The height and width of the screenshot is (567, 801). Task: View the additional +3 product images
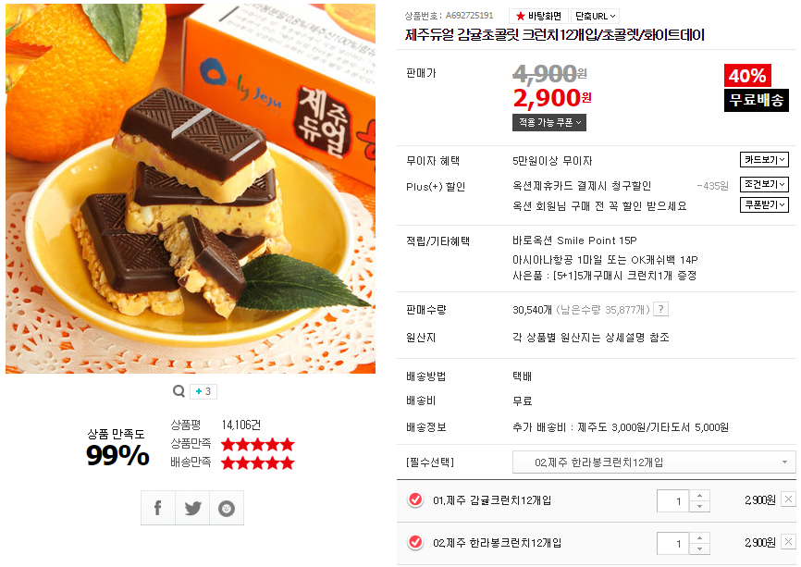(203, 391)
